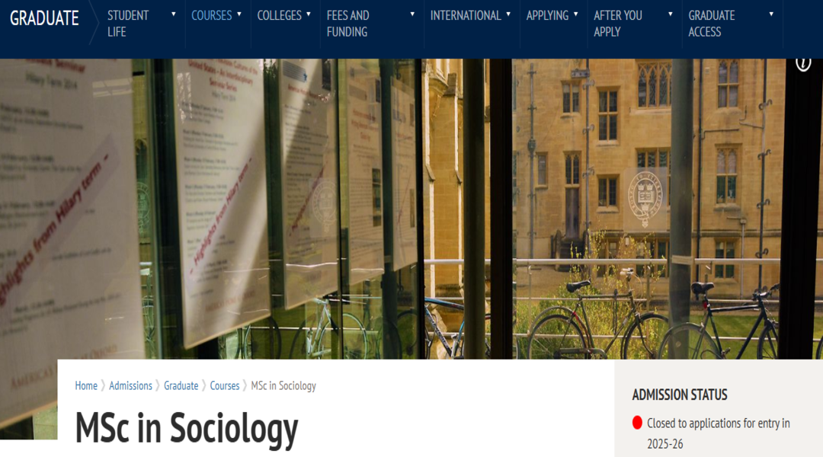
Task: Open the Graduate section home link
Action: pos(44,18)
